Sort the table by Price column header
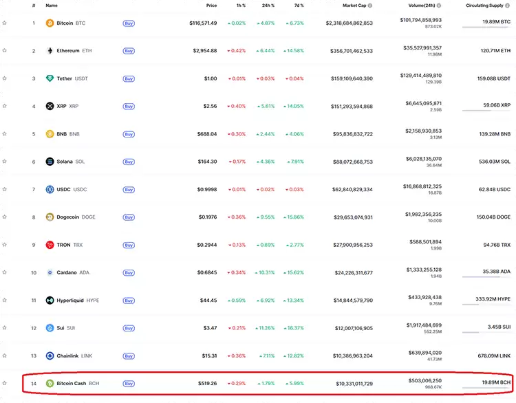This screenshot has height=403, width=516. pyautogui.click(x=211, y=6)
